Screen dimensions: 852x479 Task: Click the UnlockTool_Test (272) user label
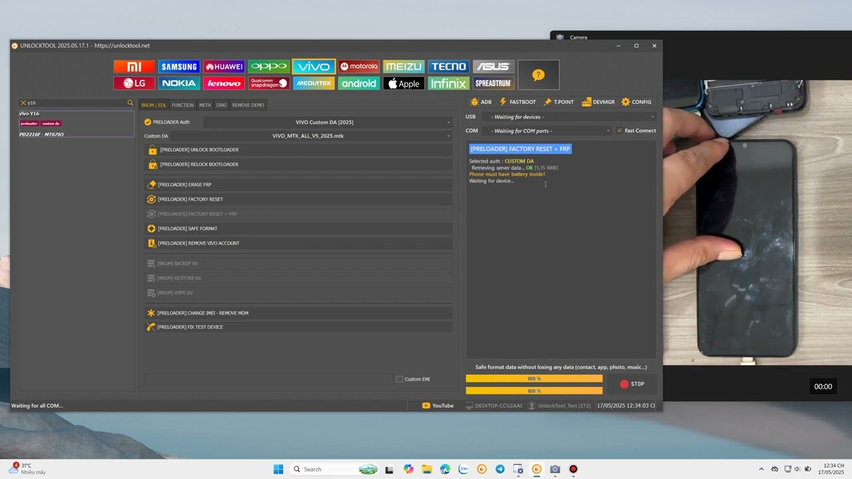point(560,406)
